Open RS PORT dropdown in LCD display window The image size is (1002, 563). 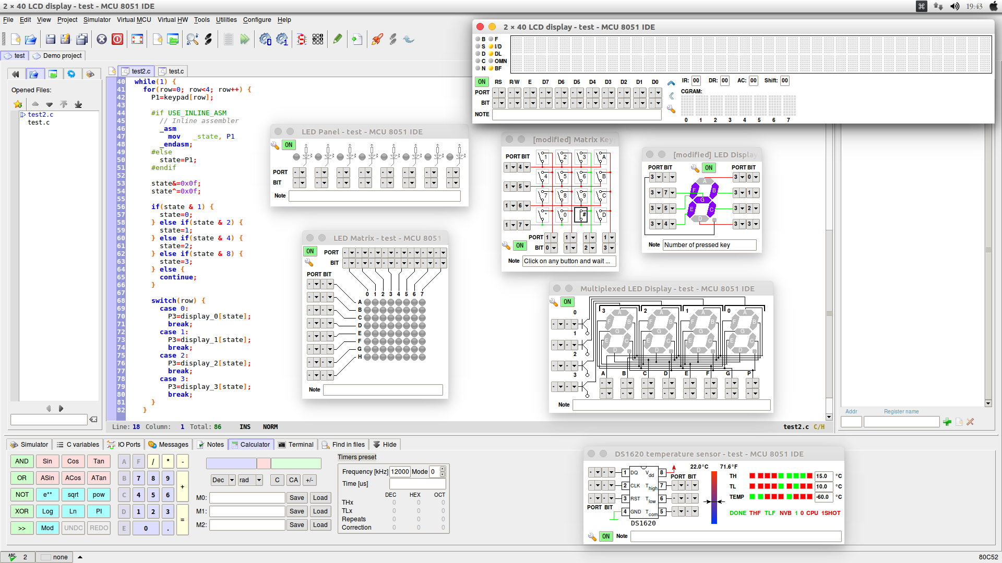point(498,93)
